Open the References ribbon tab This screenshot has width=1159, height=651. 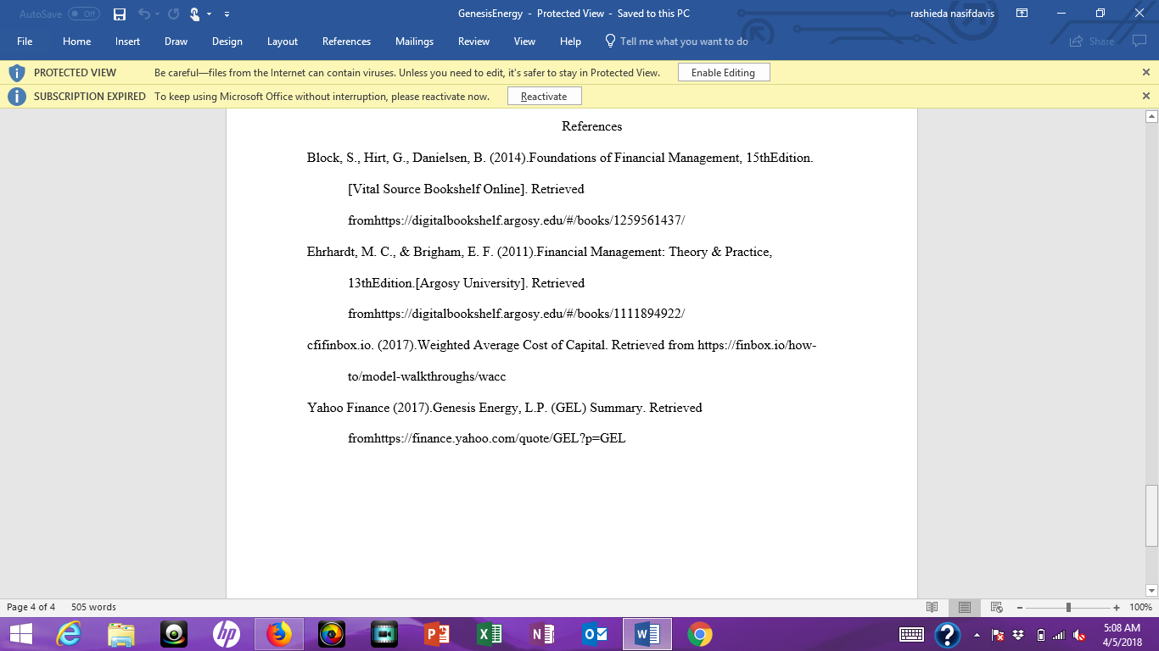[346, 42]
